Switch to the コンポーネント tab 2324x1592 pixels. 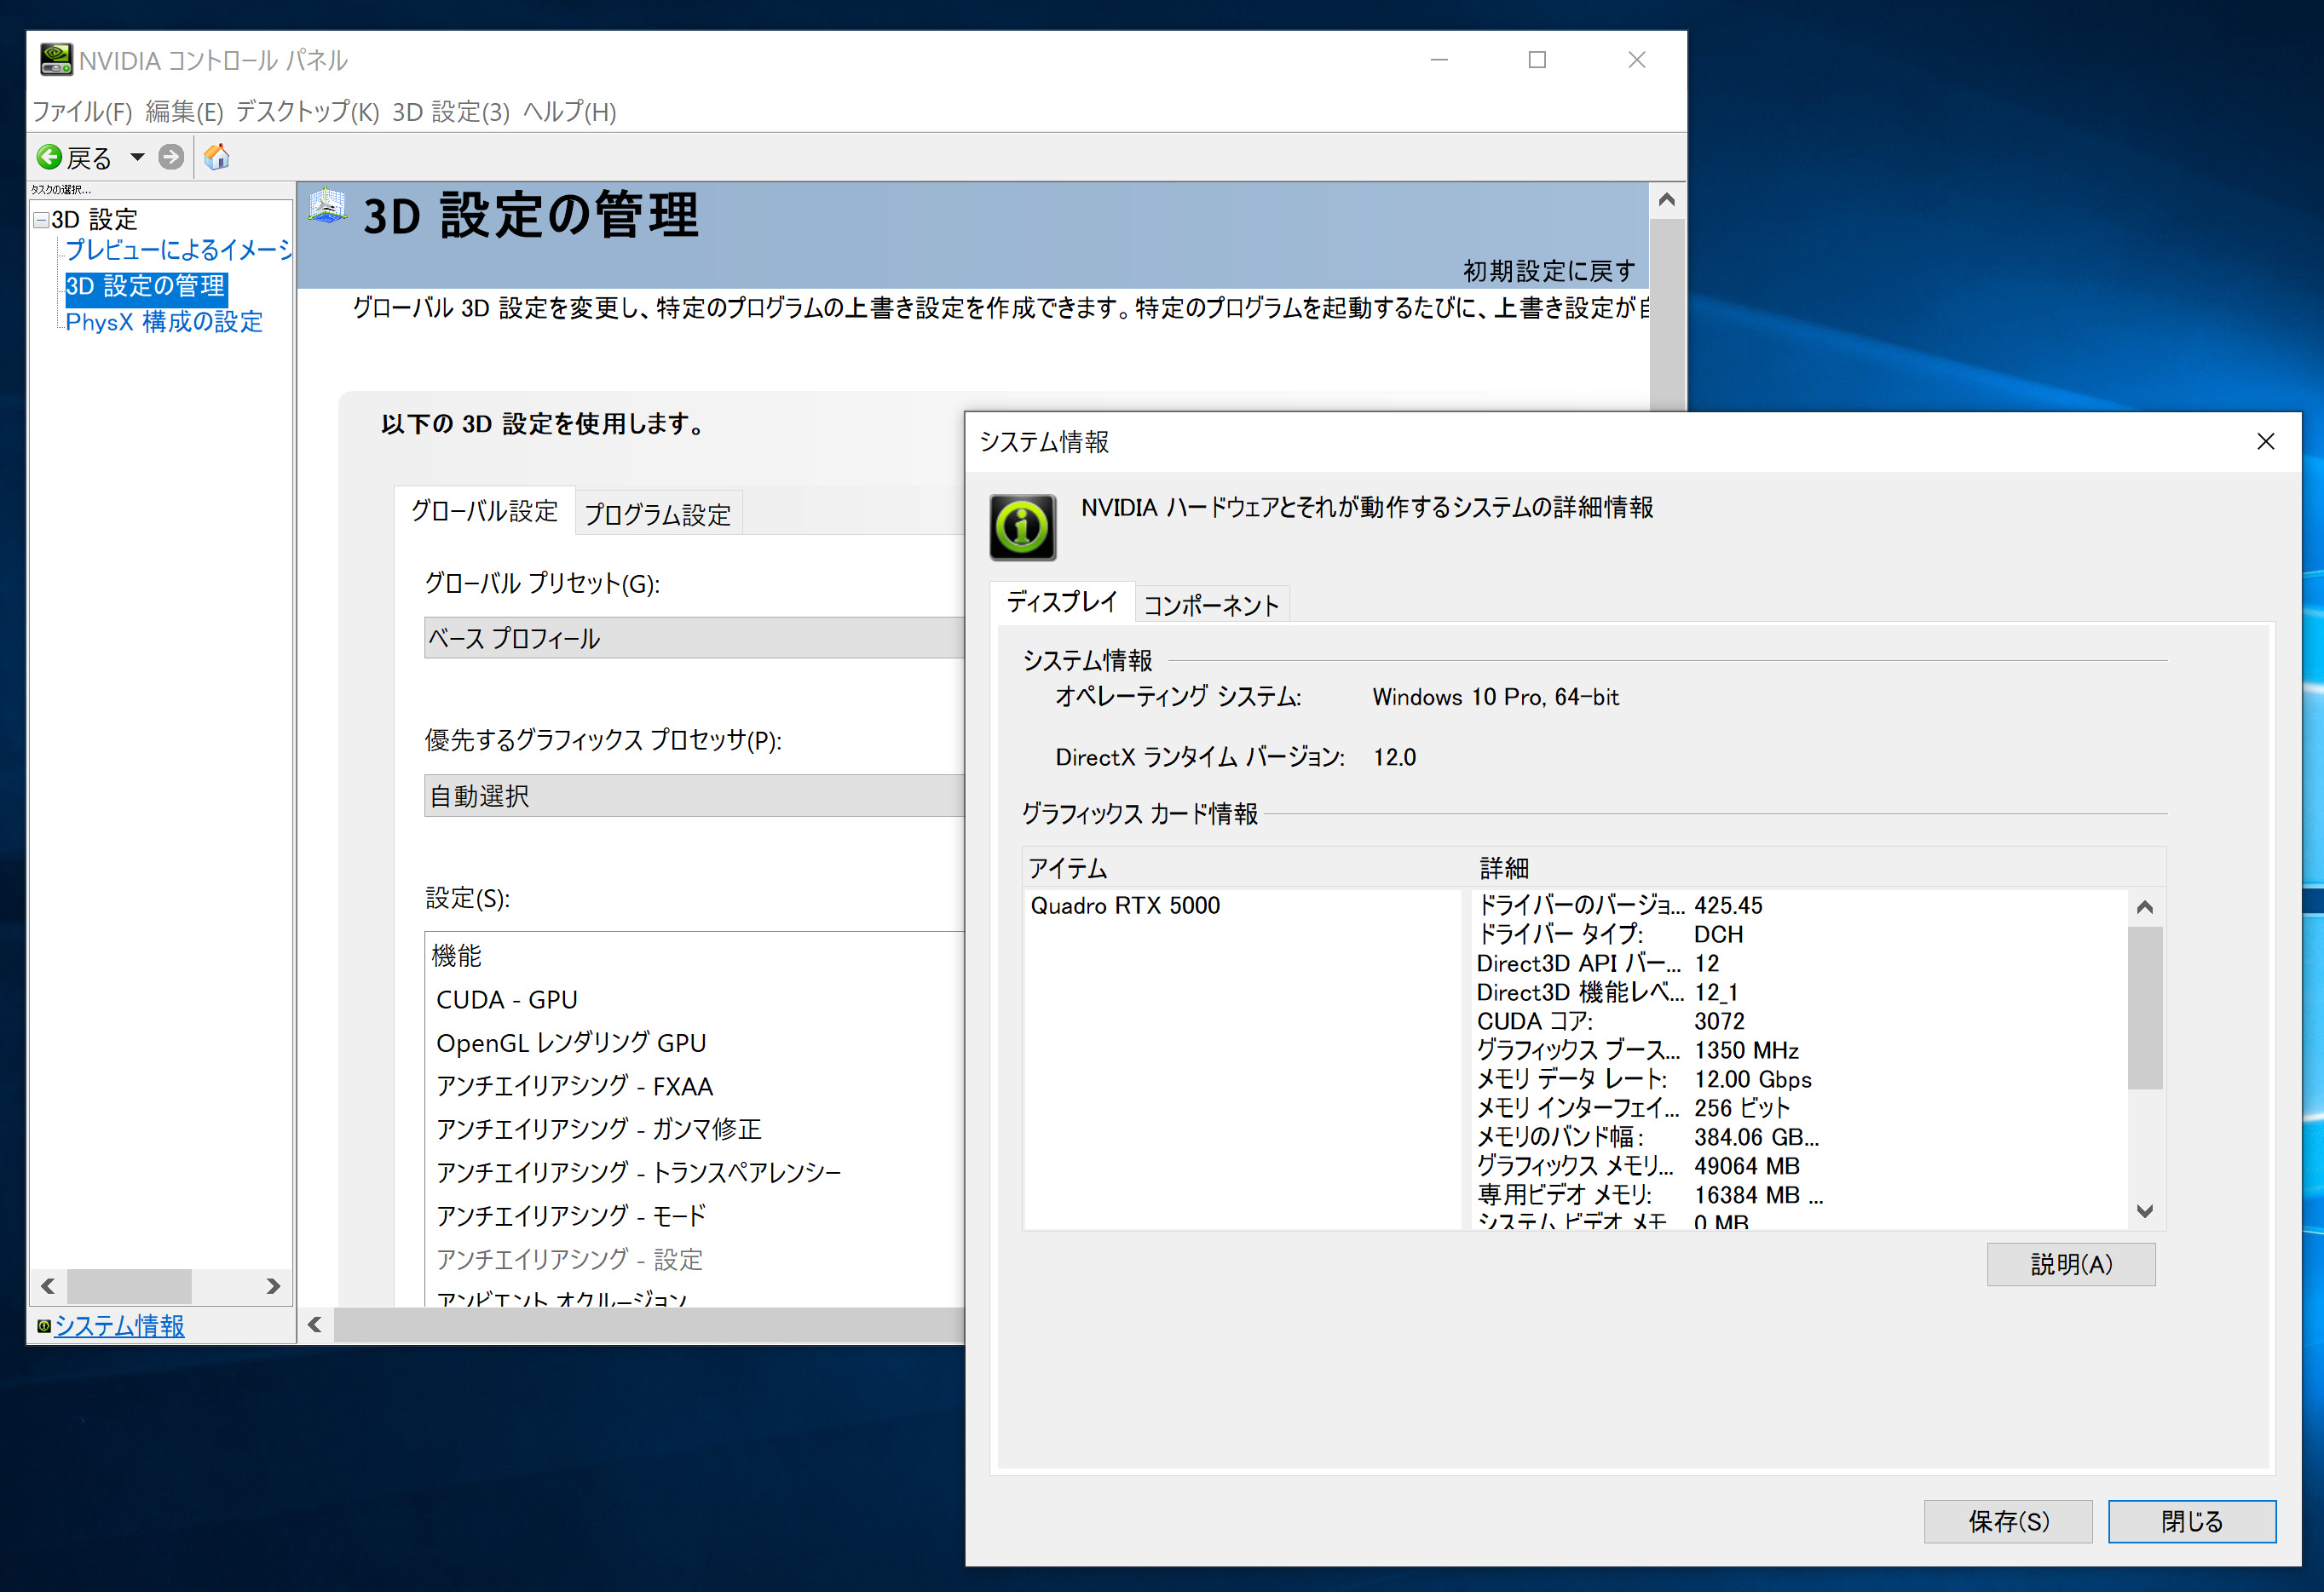1211,604
